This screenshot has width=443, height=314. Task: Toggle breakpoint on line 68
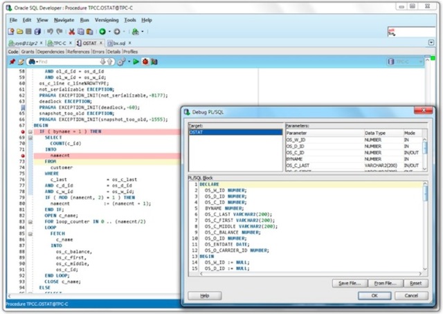pyautogui.click(x=23, y=132)
